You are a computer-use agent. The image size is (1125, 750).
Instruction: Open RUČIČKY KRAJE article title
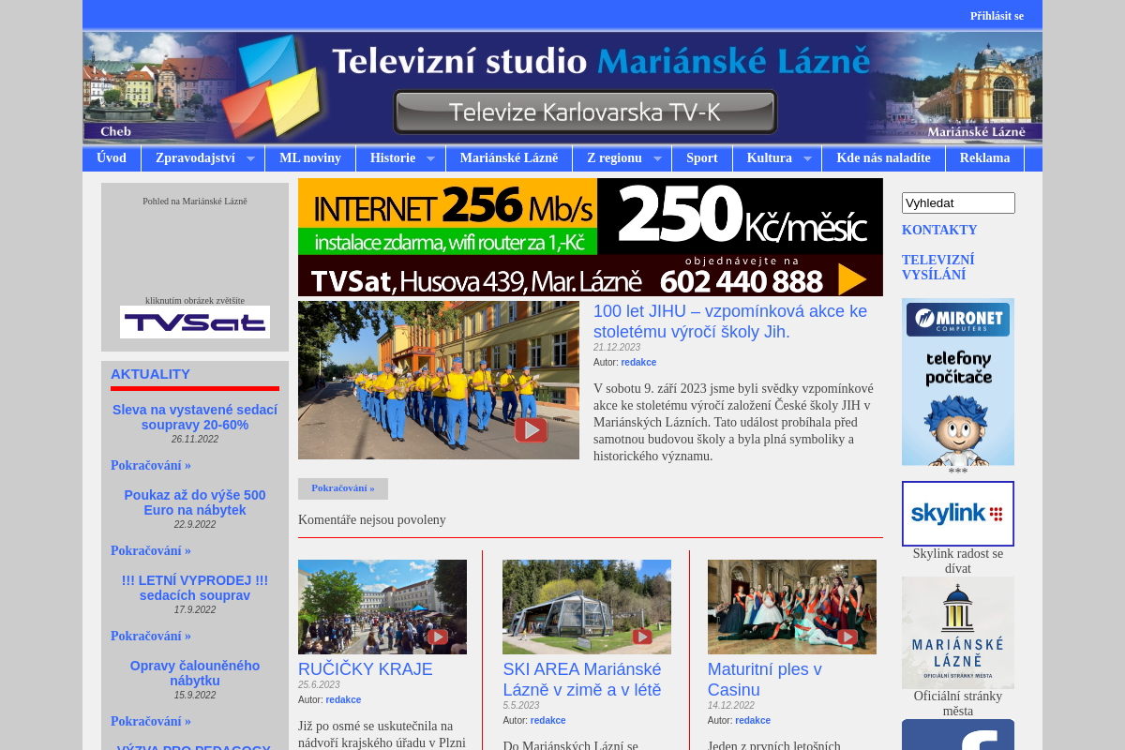pyautogui.click(x=366, y=669)
